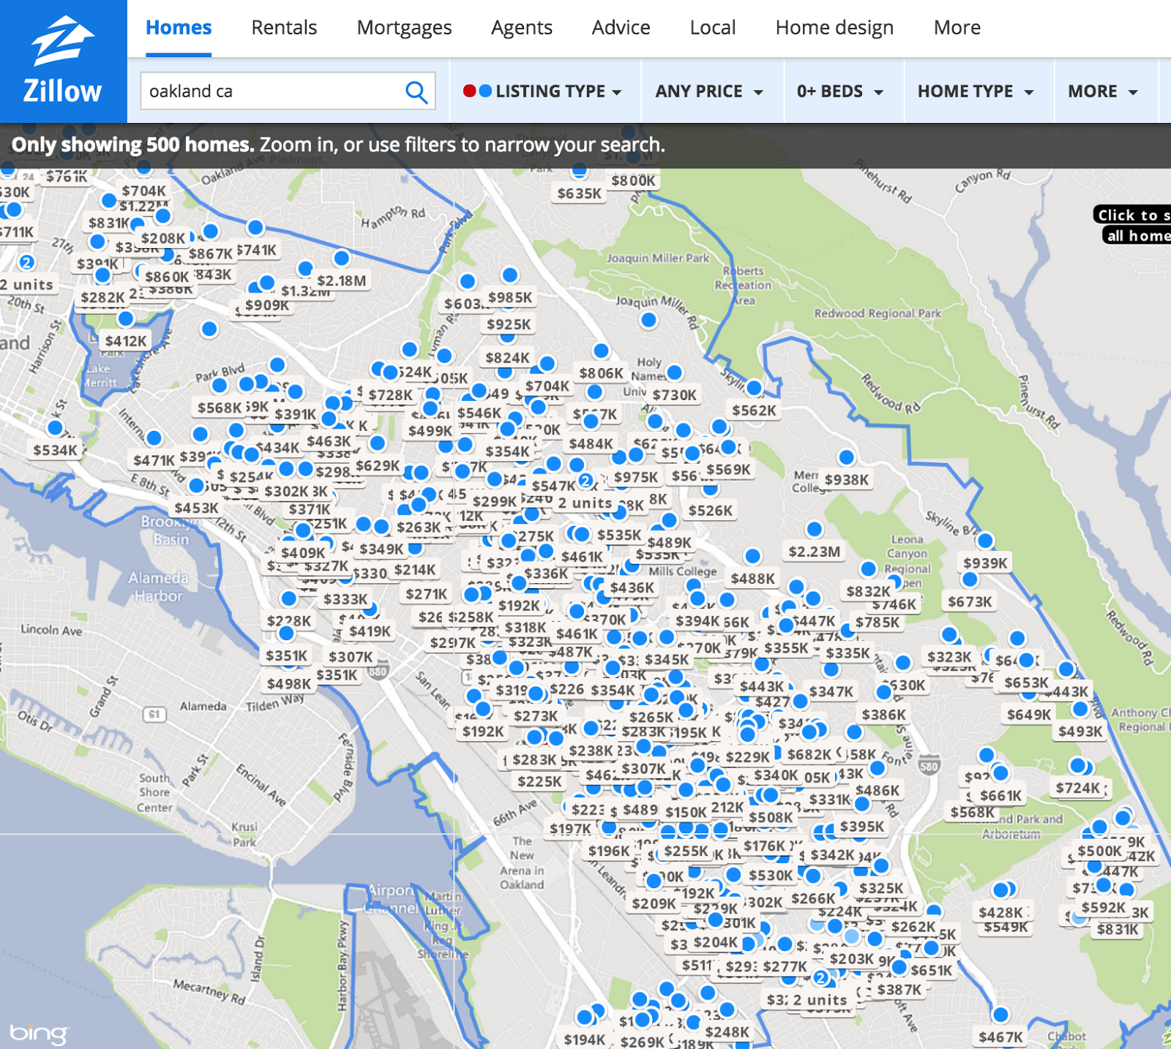Click the $467K listing label
The height and width of the screenshot is (1049, 1171).
[1000, 1037]
